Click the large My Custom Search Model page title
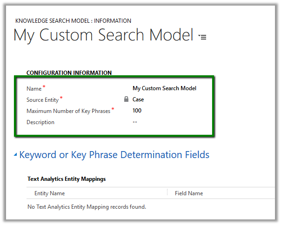This screenshot has height=225, width=281. [103, 35]
